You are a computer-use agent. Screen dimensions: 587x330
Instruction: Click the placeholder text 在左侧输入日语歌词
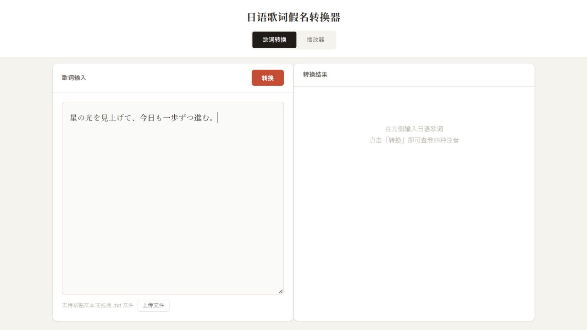414,129
